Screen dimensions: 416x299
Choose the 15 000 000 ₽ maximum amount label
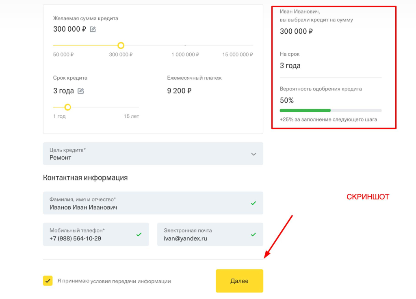(x=238, y=54)
